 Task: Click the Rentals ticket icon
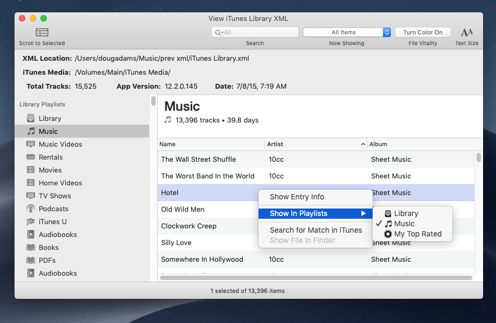pyautogui.click(x=31, y=157)
